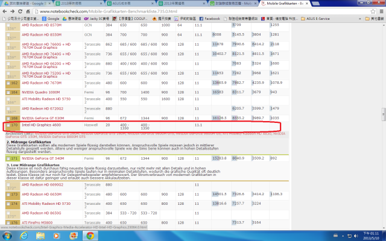The width and height of the screenshot is (386, 241).
Task: Open the COOLP... bookmark
Action: pos(130,19)
